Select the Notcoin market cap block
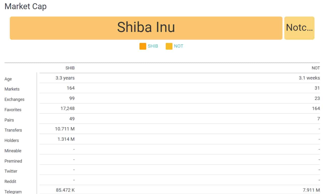323x194 pixels. coord(299,28)
